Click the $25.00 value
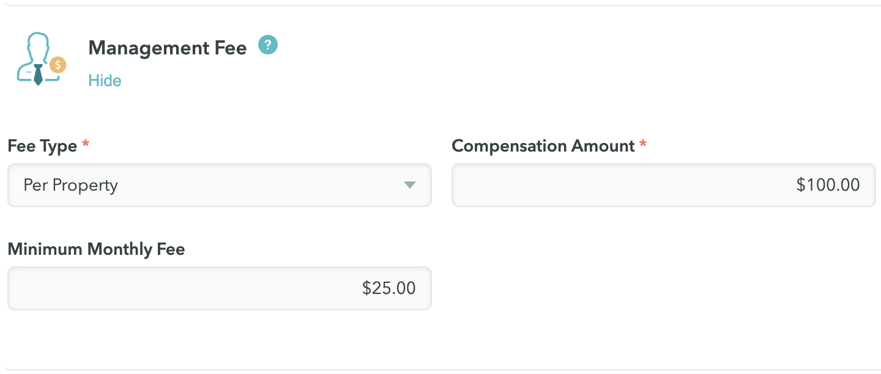This screenshot has height=374, width=881. [389, 288]
